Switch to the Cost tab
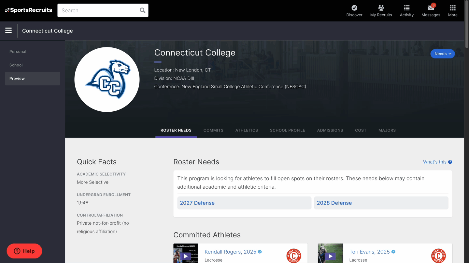This screenshot has width=469, height=263. coord(361,130)
